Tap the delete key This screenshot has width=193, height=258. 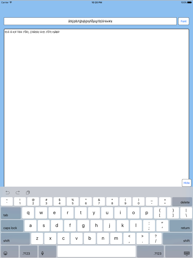pyautogui.click(x=182, y=202)
